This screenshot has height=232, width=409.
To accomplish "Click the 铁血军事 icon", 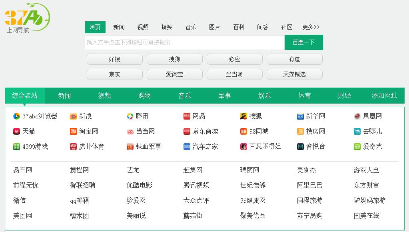I will pos(130,147).
